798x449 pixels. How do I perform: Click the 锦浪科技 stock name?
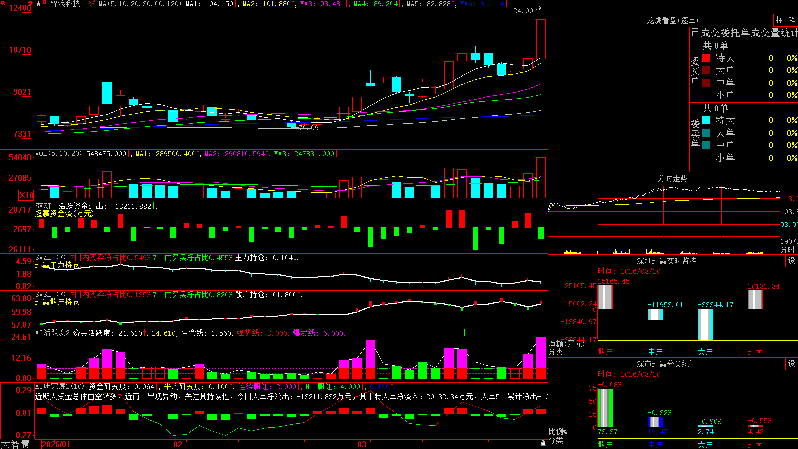coord(65,4)
